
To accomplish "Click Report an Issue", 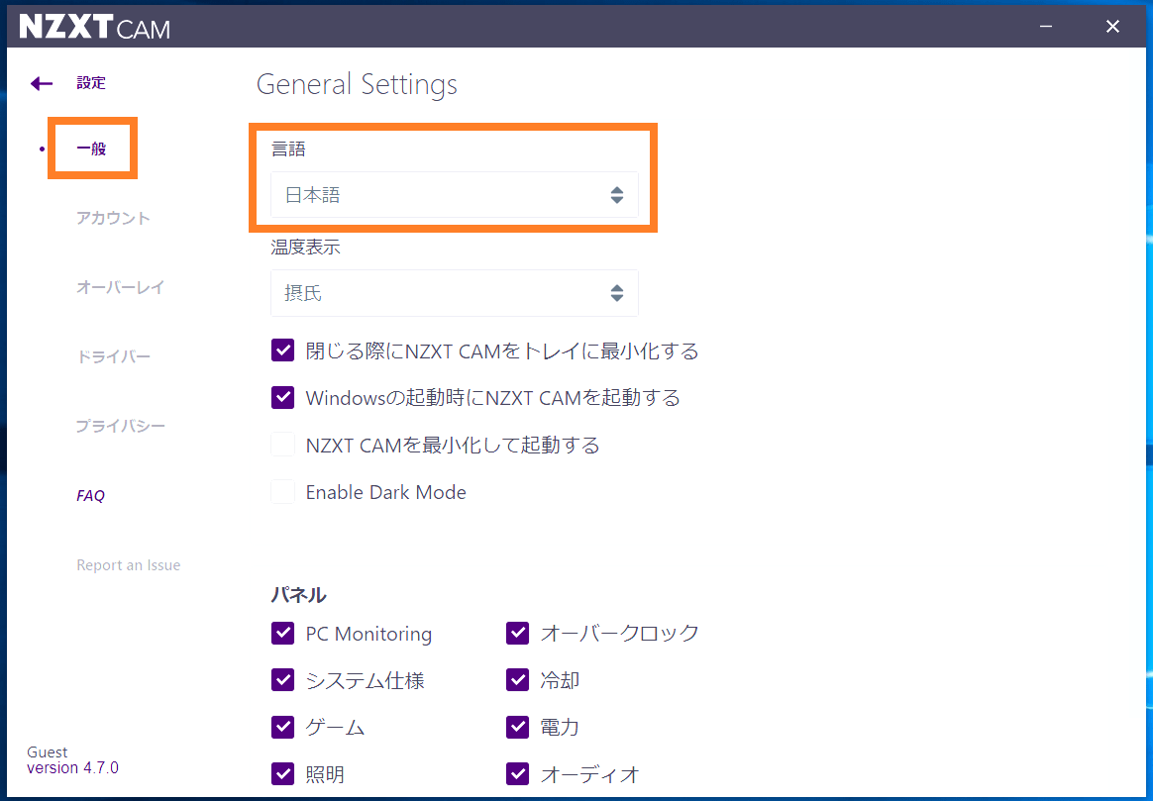I will coord(129,565).
